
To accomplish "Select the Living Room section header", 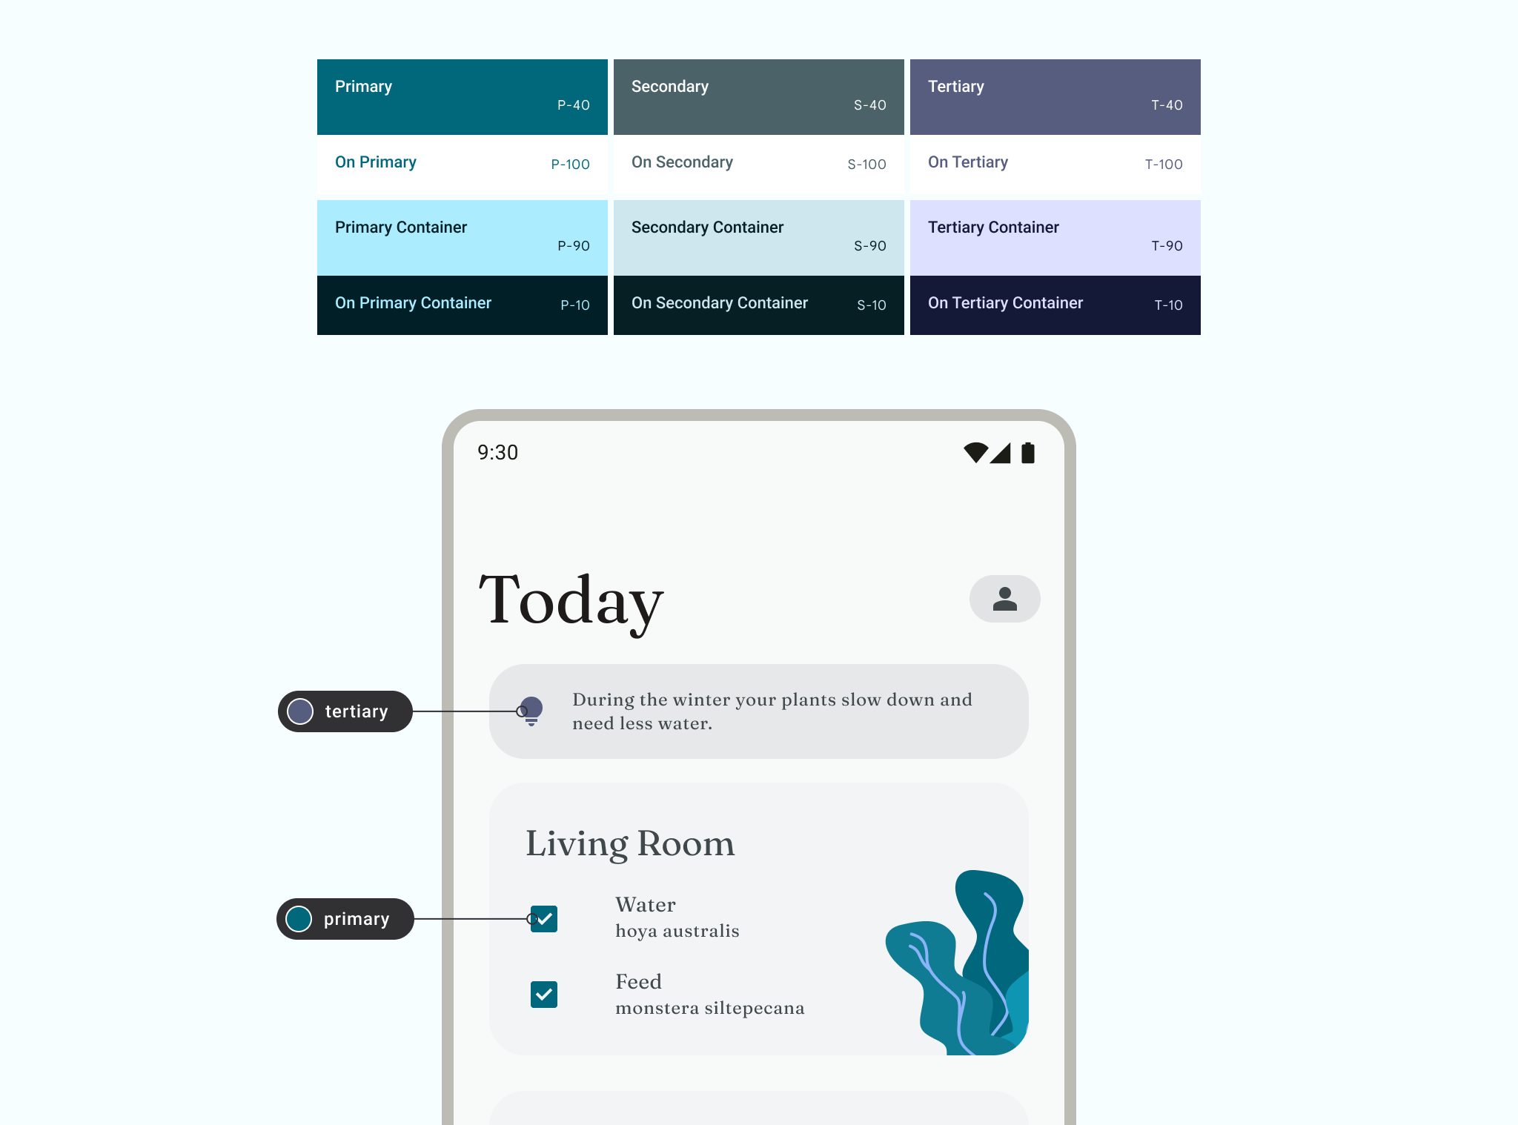I will pos(629,843).
